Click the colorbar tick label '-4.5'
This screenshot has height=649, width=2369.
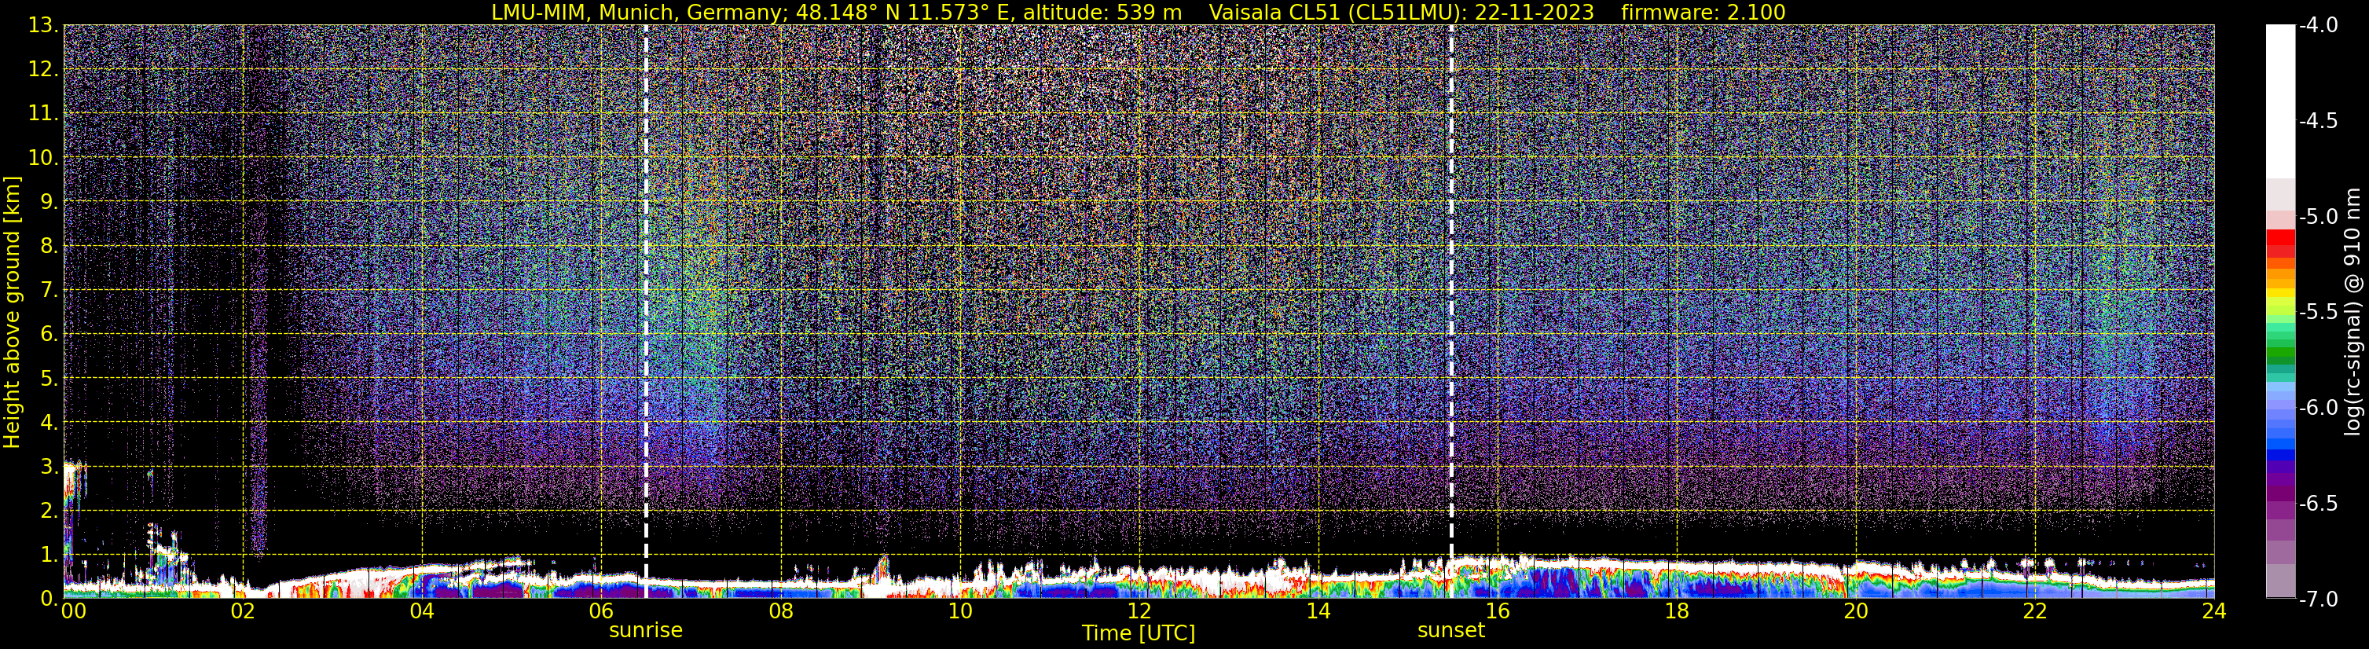2319,121
